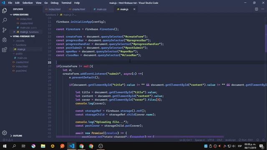Collapse the functions folder in the tree
Screen dimensions: 267x150
coord(21,45)
